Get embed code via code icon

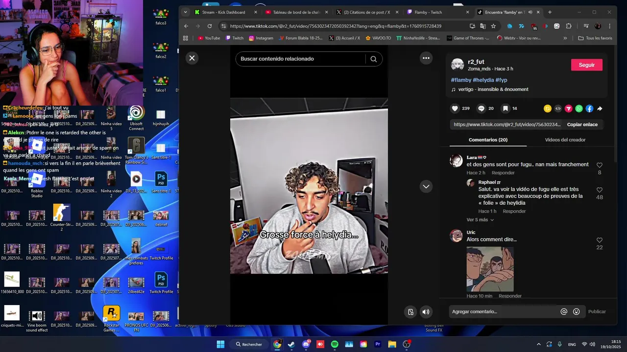(x=558, y=109)
